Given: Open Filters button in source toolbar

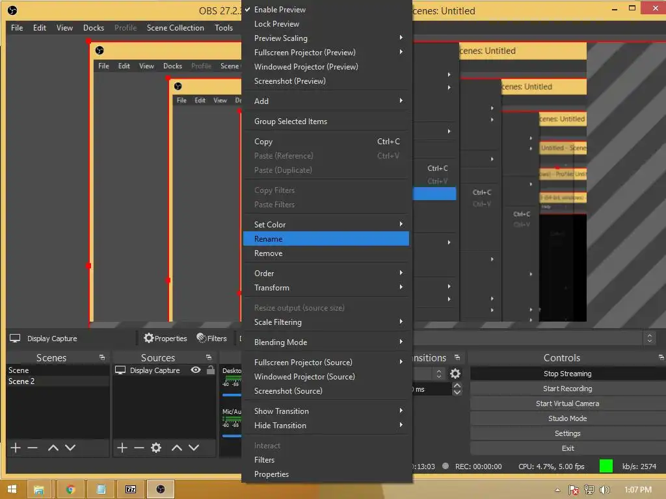Looking at the screenshot, I should 211,338.
